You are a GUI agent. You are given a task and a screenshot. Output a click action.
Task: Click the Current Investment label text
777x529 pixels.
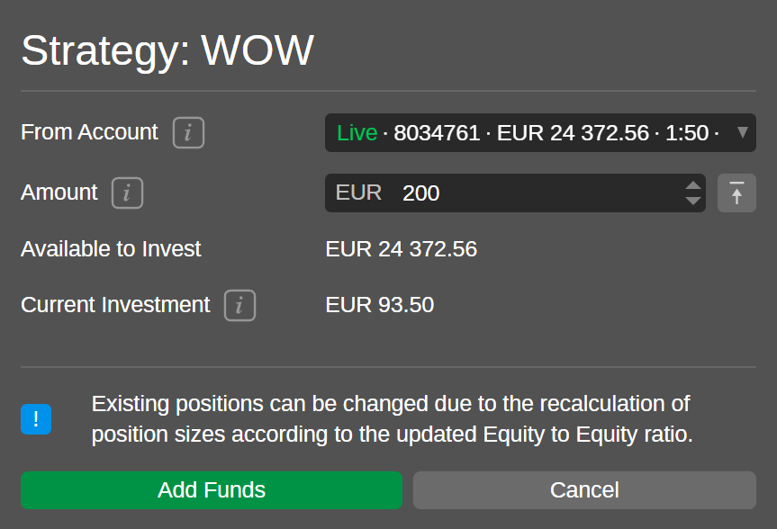tap(115, 305)
